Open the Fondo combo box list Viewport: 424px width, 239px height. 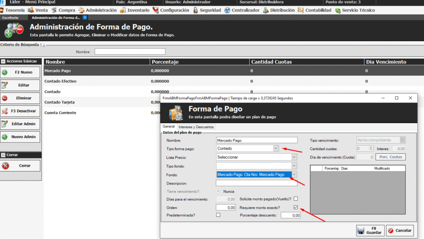(x=294, y=175)
